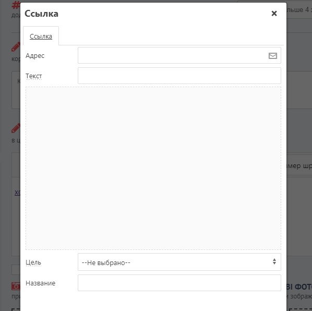Click the lower red pencil icon
Viewport: 312px width, 311px height.
[16, 128]
